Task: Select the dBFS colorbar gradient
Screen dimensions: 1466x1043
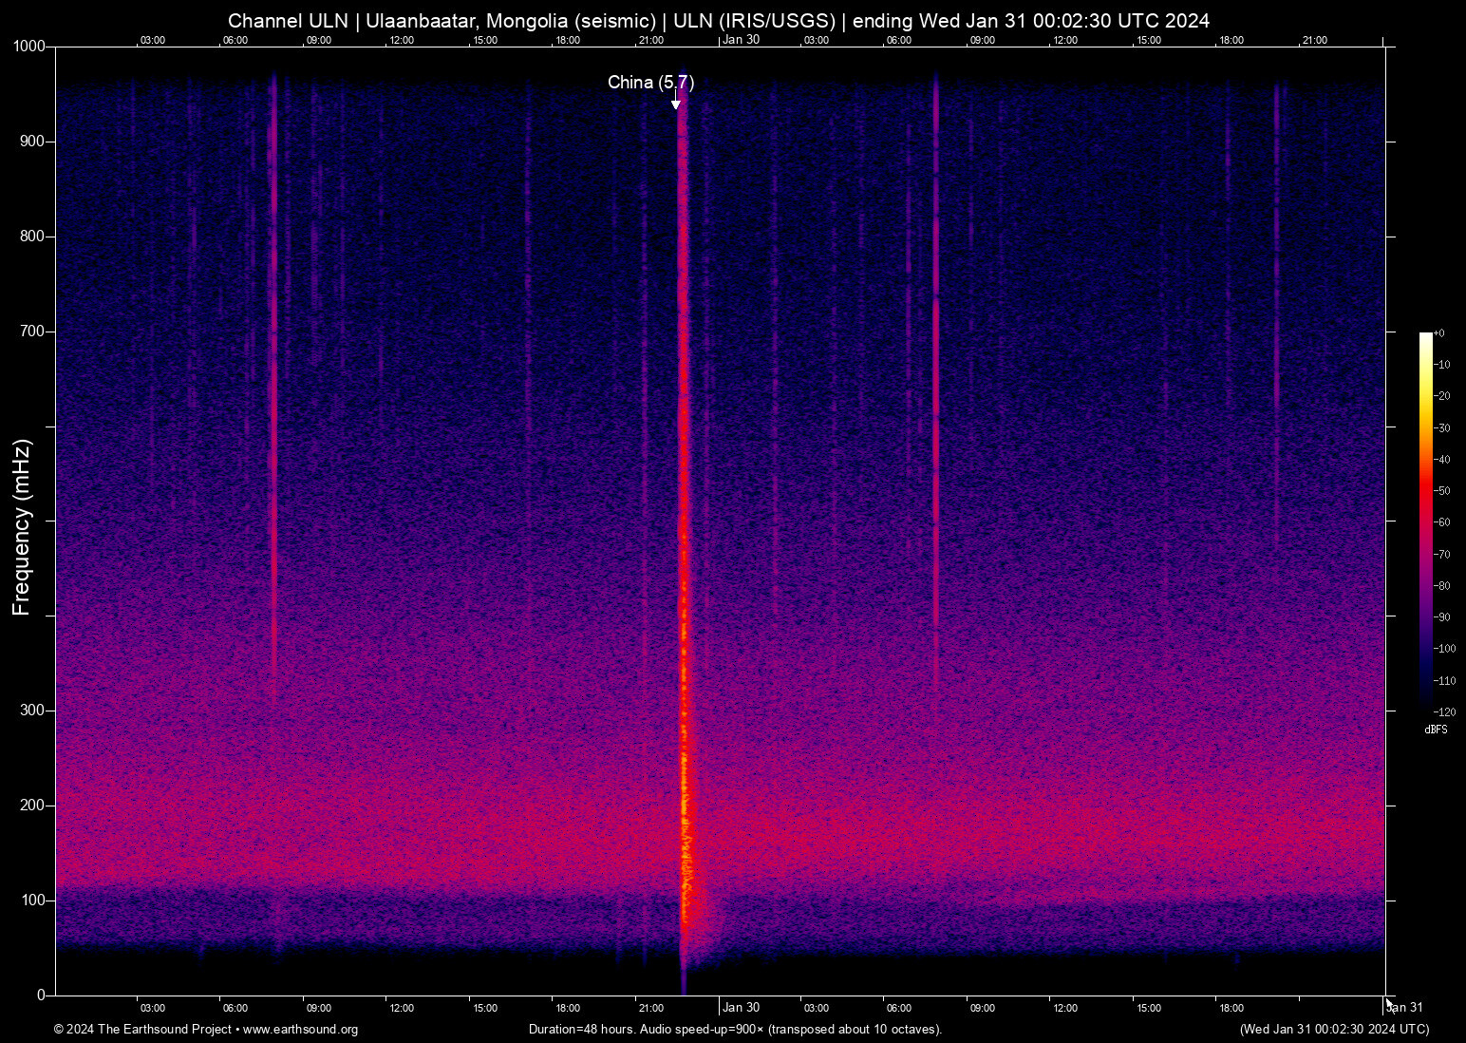Action: (x=1427, y=522)
